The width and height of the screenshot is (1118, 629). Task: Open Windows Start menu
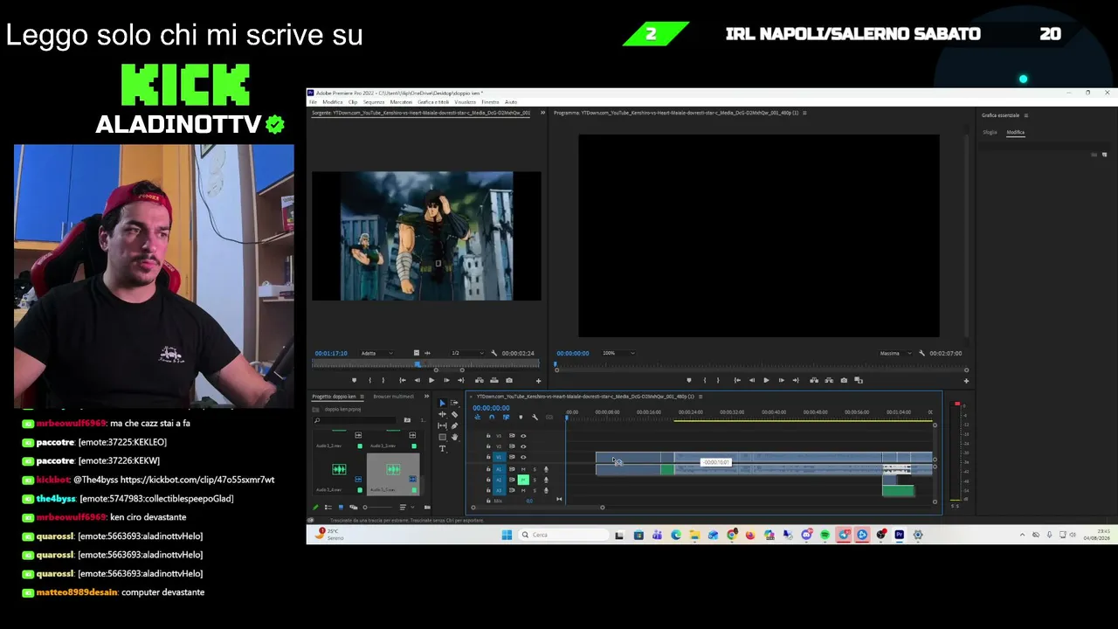pos(507,535)
